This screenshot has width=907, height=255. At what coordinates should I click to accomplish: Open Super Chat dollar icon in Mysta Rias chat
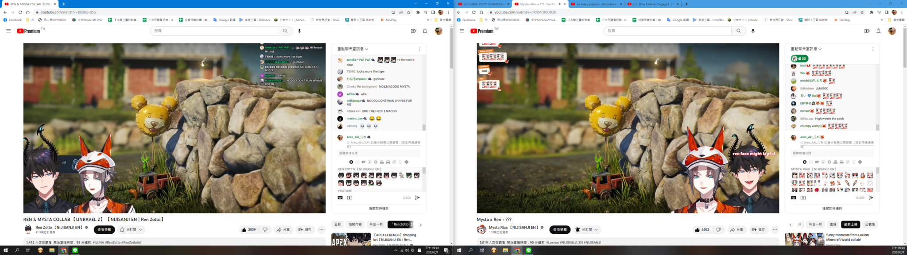pyautogui.click(x=803, y=198)
